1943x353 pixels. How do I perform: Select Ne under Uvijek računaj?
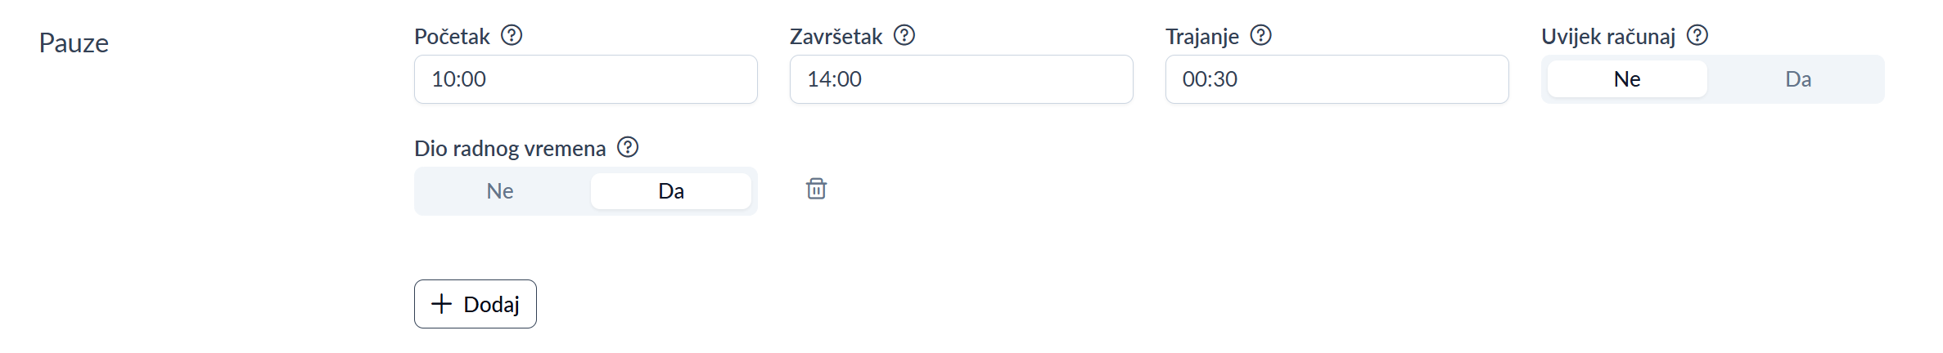click(x=1627, y=79)
